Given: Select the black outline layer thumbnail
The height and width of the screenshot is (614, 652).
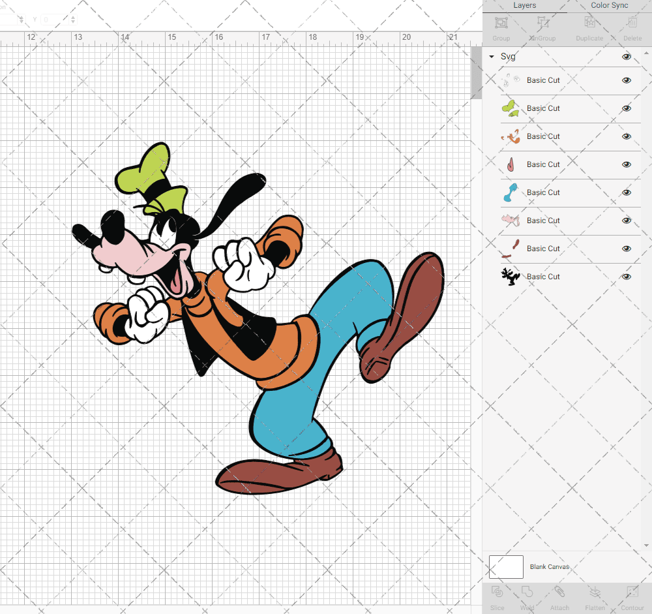Looking at the screenshot, I should pos(511,277).
